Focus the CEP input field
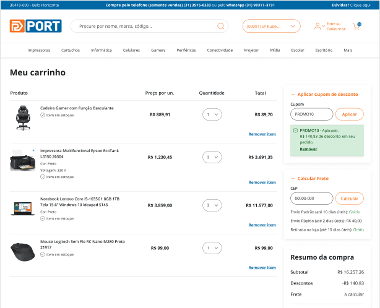The width and height of the screenshot is (380, 308). (x=312, y=199)
